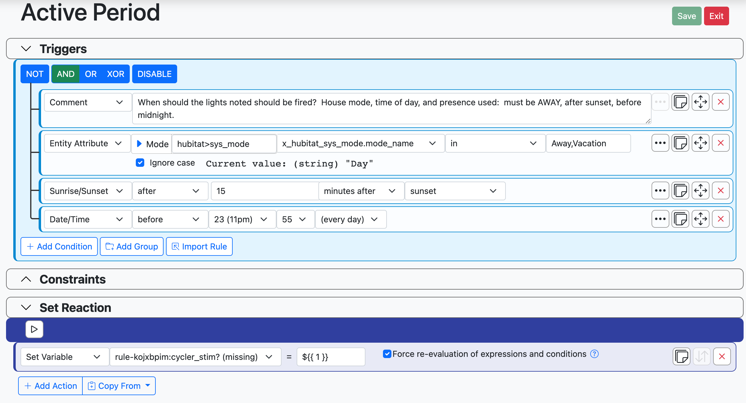Click the move icon on the Comment row
746x403 pixels.
point(700,102)
